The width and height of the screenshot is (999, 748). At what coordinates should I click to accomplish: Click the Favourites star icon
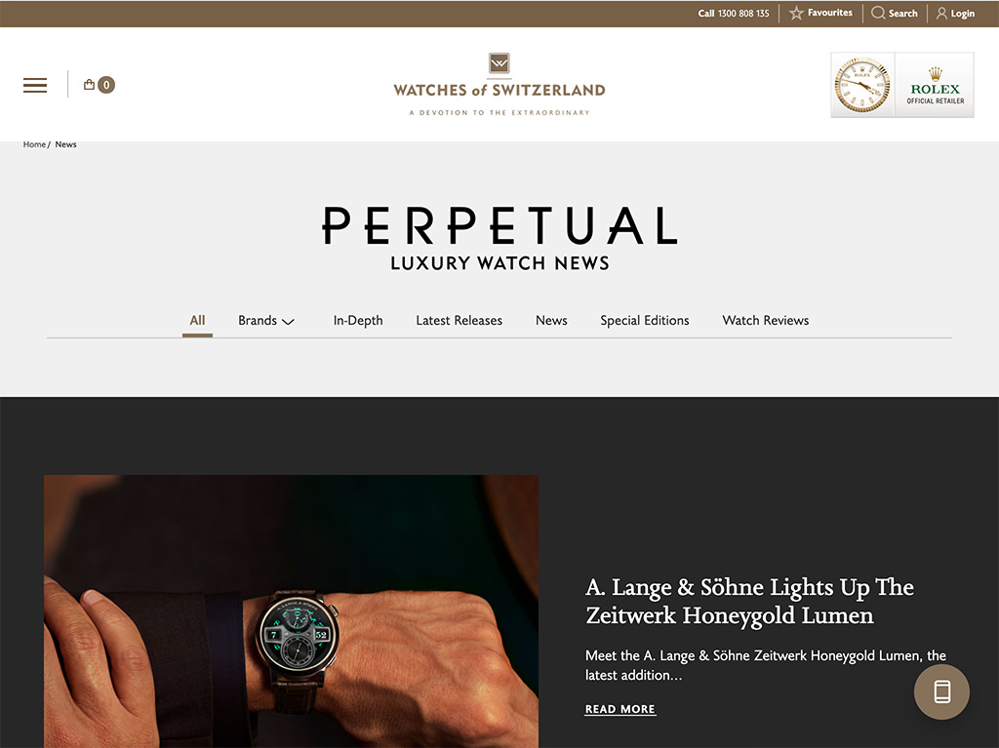pyautogui.click(x=796, y=13)
